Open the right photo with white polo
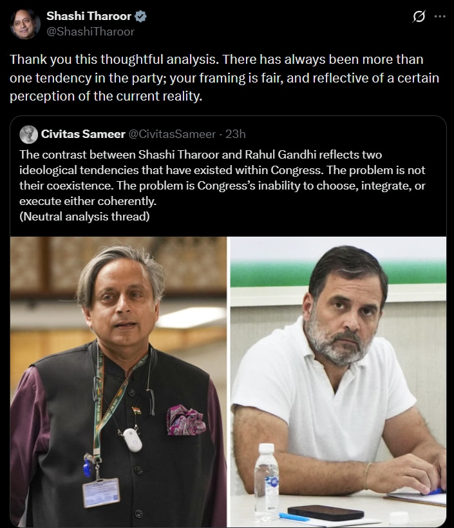Viewport: 454px width, 528px height. (338, 382)
